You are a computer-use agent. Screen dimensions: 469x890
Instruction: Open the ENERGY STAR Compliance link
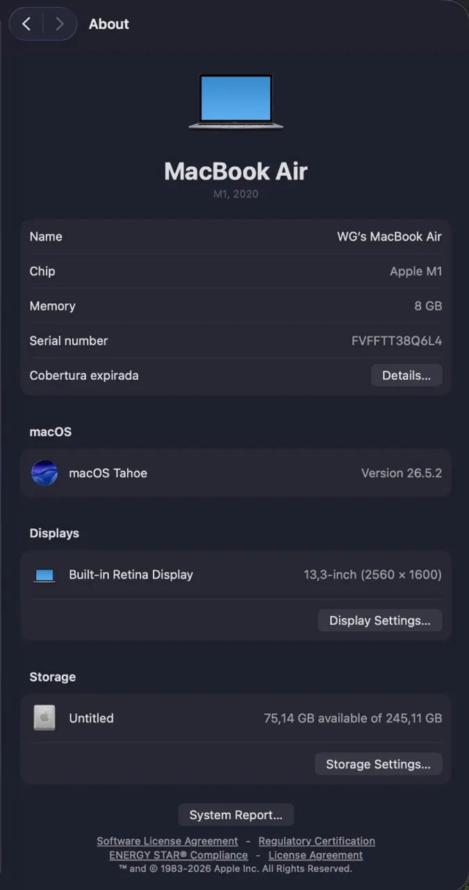click(179, 855)
